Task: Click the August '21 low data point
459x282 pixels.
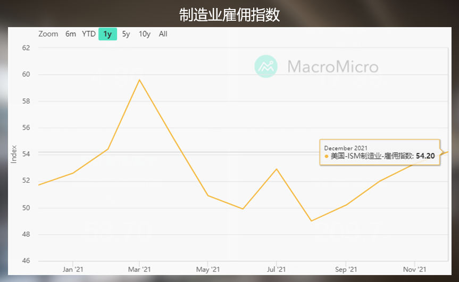Action: point(311,221)
